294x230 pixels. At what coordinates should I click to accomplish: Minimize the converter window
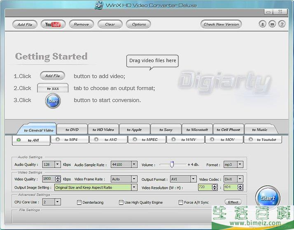click(x=268, y=12)
